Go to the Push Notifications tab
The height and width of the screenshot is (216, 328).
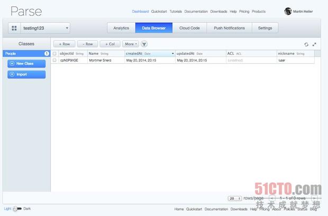[229, 28]
